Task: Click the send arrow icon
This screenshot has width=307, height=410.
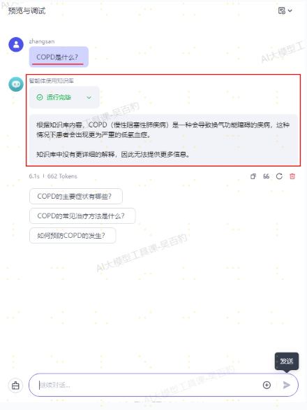Action: [x=286, y=385]
